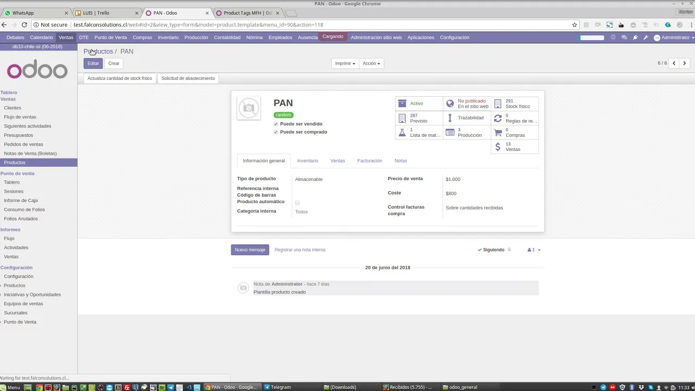Toggle Producto automático checkbox
Screen dimensions: 695x391
pos(297,203)
